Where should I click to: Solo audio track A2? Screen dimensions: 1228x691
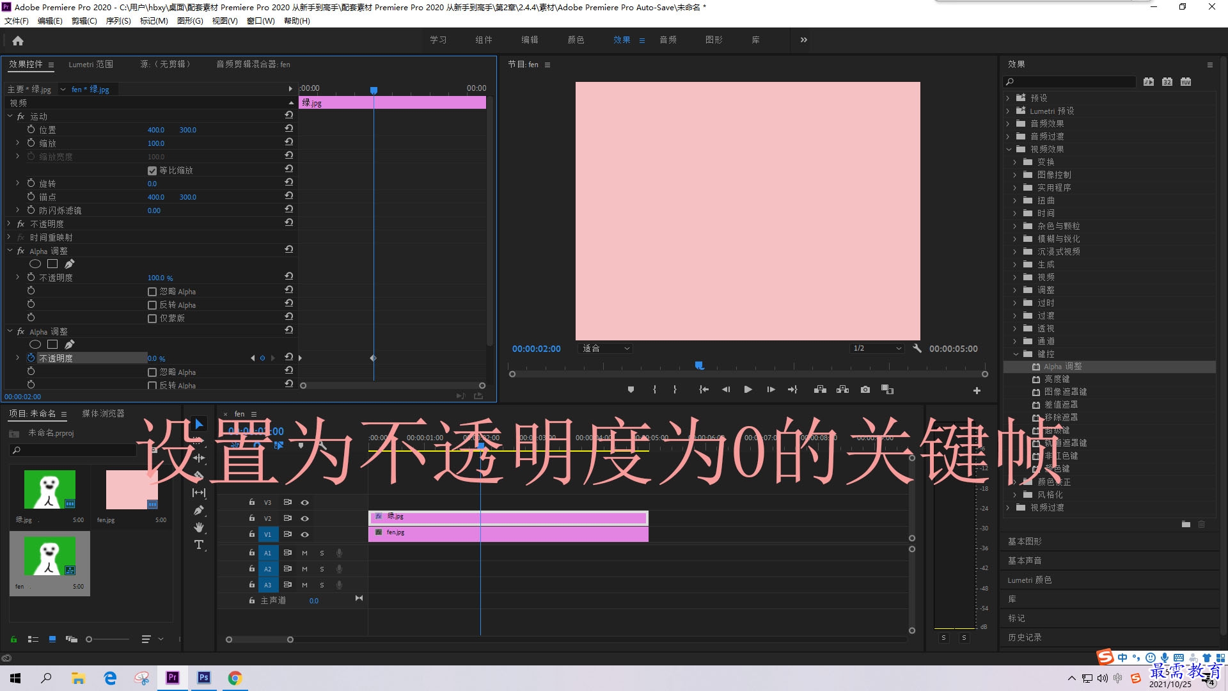[x=322, y=569]
